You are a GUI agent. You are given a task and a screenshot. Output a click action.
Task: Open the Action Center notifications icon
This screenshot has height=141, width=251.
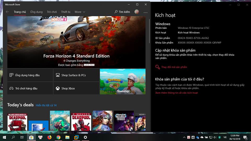click(x=245, y=137)
